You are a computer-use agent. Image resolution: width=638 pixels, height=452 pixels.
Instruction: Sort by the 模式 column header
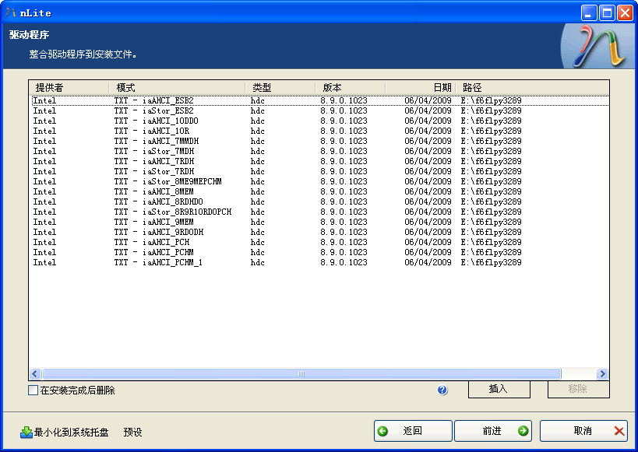click(177, 87)
